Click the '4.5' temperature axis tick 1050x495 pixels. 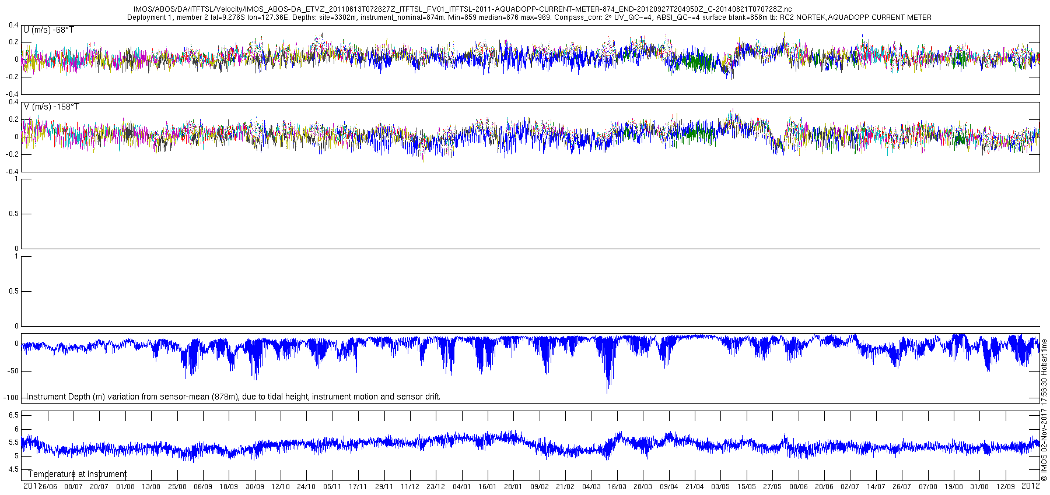point(13,469)
